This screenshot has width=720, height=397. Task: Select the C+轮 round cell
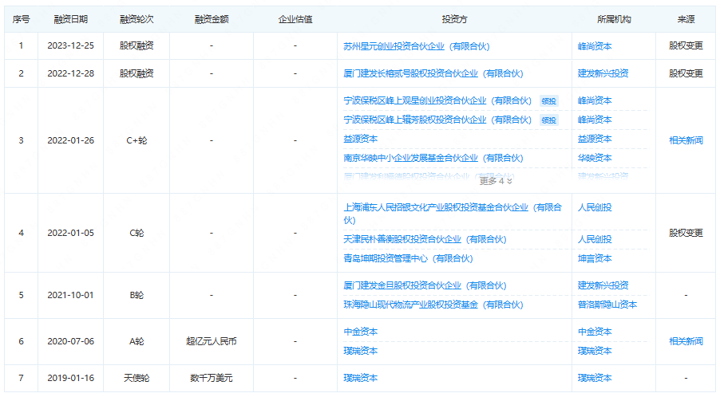pos(136,141)
